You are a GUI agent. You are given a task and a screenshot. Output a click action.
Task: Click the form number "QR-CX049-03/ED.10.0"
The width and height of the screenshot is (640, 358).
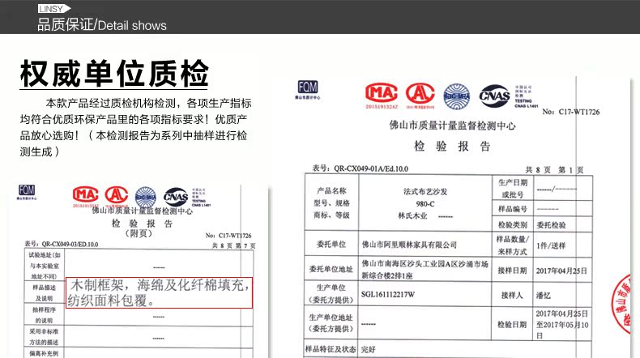point(70,244)
